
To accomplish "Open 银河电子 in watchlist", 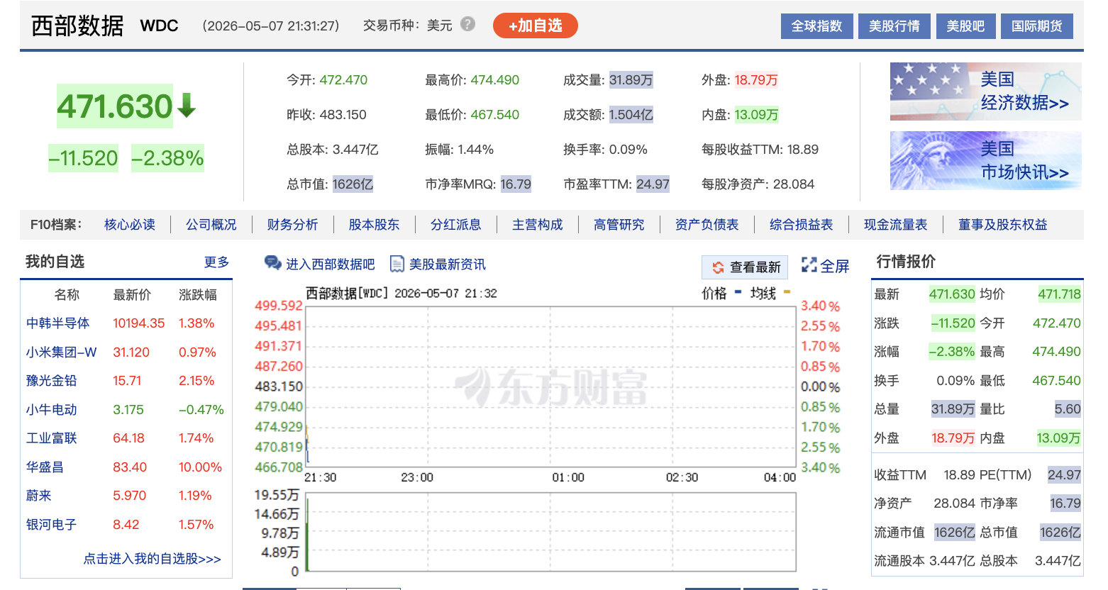I will click(52, 525).
